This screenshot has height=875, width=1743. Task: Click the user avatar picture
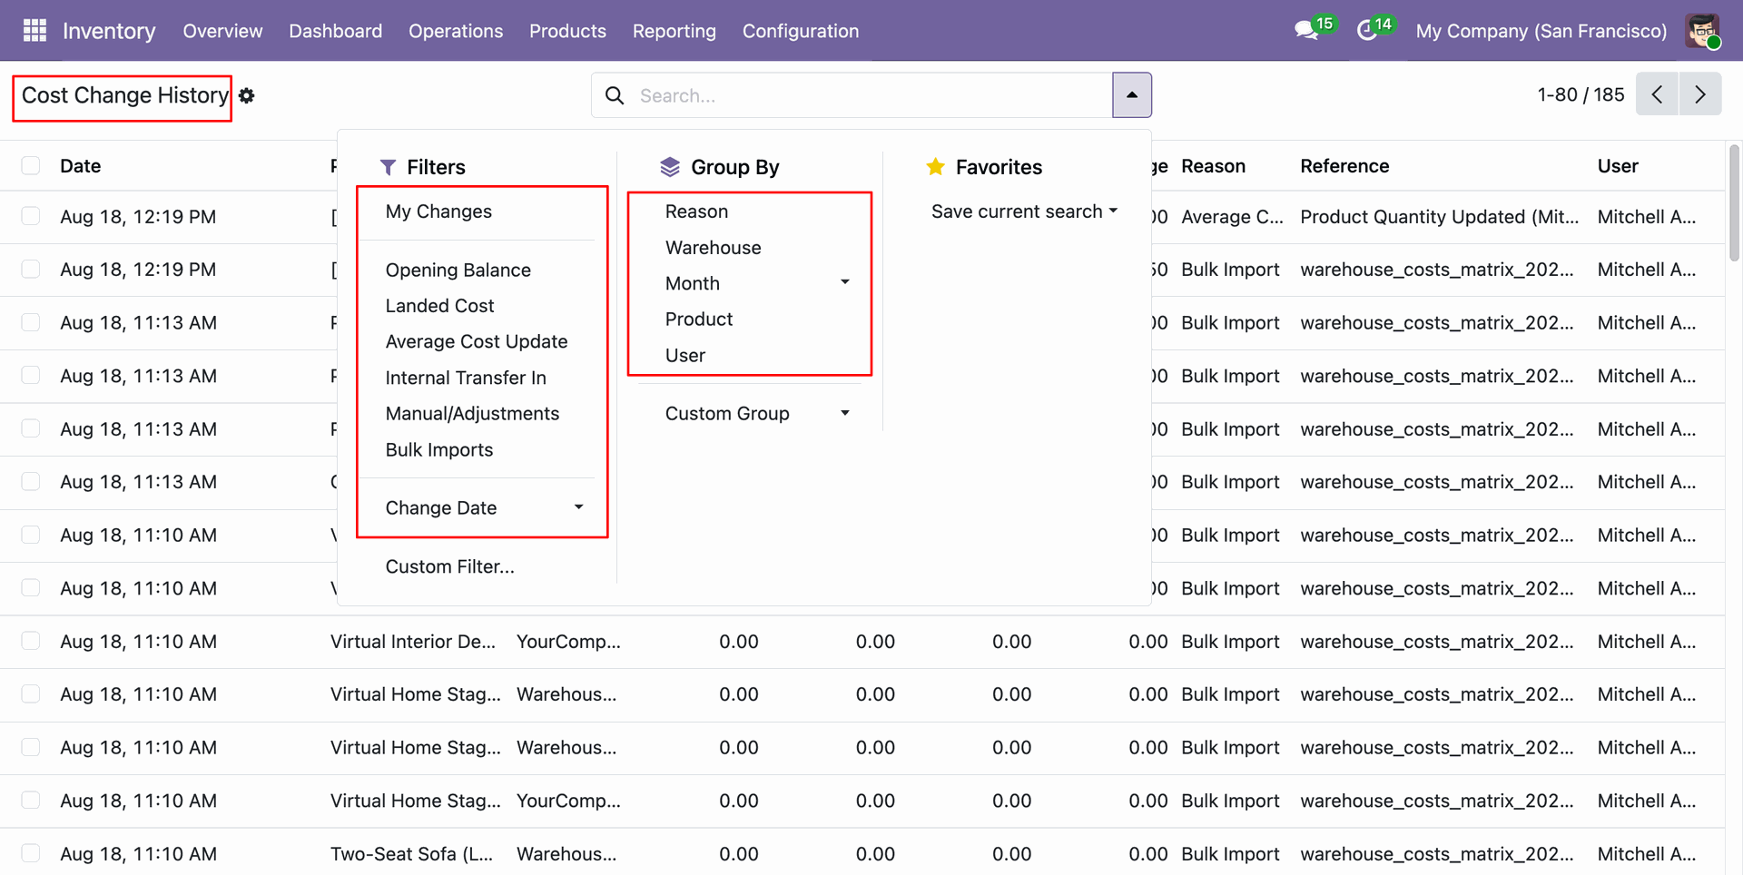pyautogui.click(x=1702, y=31)
